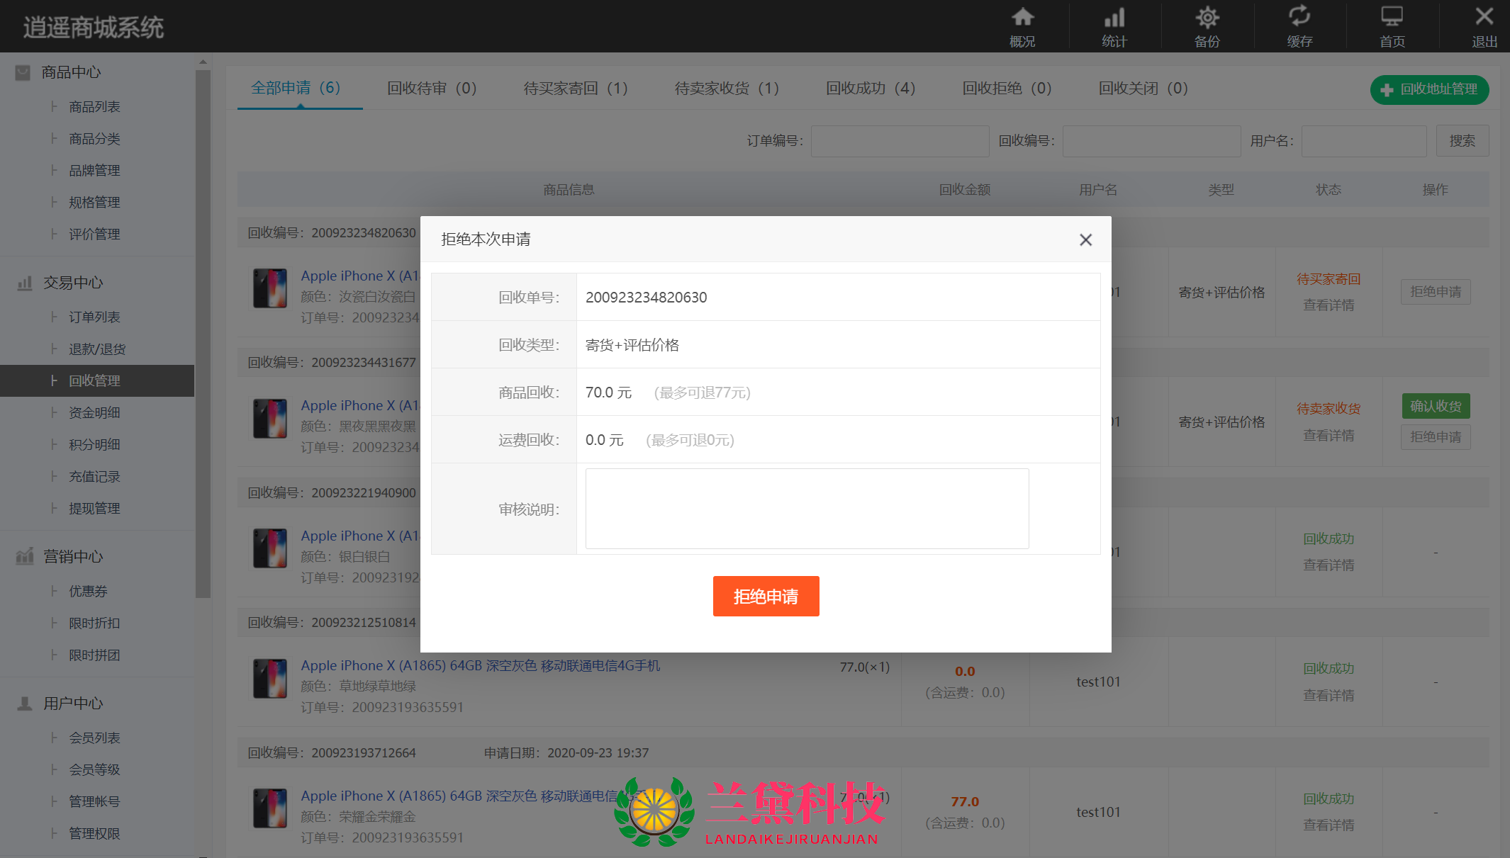1510x858 pixels.
Task: Collapse the 交易中心 sidebar section
Action: (72, 283)
